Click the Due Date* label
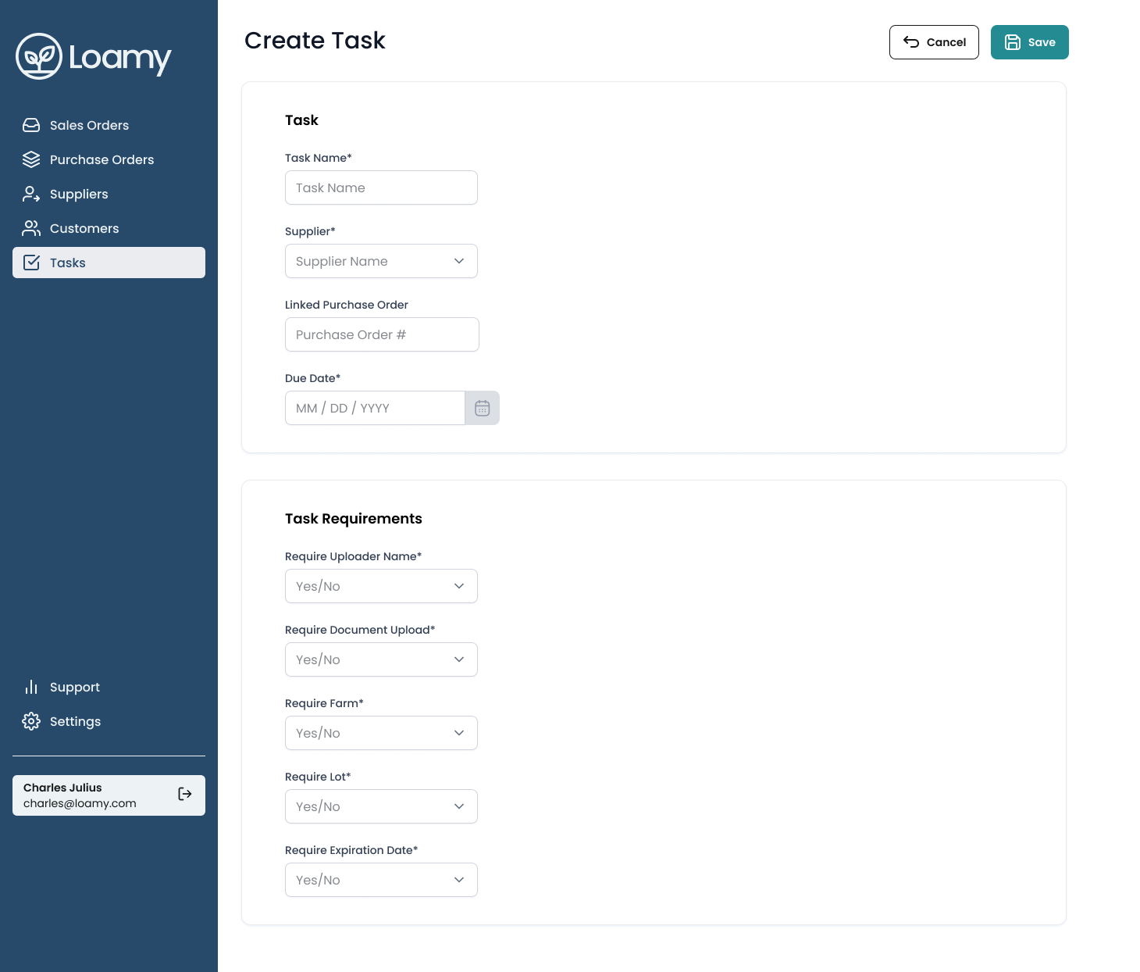The height and width of the screenshot is (972, 1140). [312, 378]
